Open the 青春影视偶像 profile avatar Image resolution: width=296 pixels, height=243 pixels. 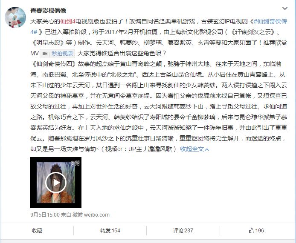[x=15, y=17]
